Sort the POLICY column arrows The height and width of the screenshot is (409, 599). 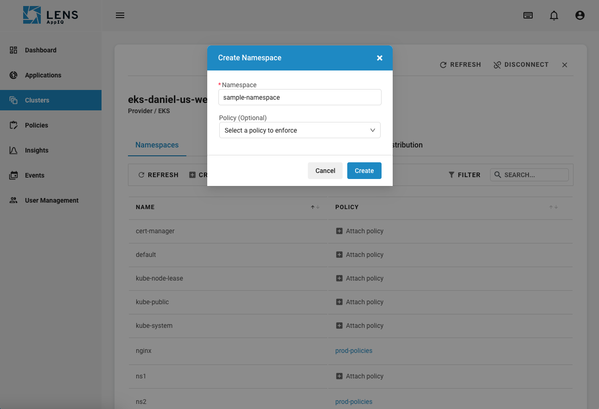click(554, 207)
